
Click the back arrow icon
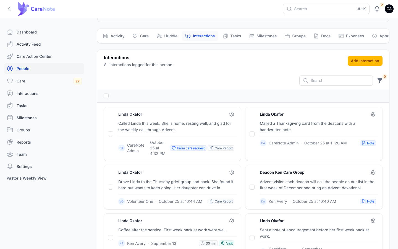click(x=10, y=9)
